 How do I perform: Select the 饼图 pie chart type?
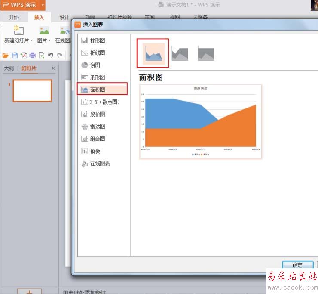tap(91, 65)
